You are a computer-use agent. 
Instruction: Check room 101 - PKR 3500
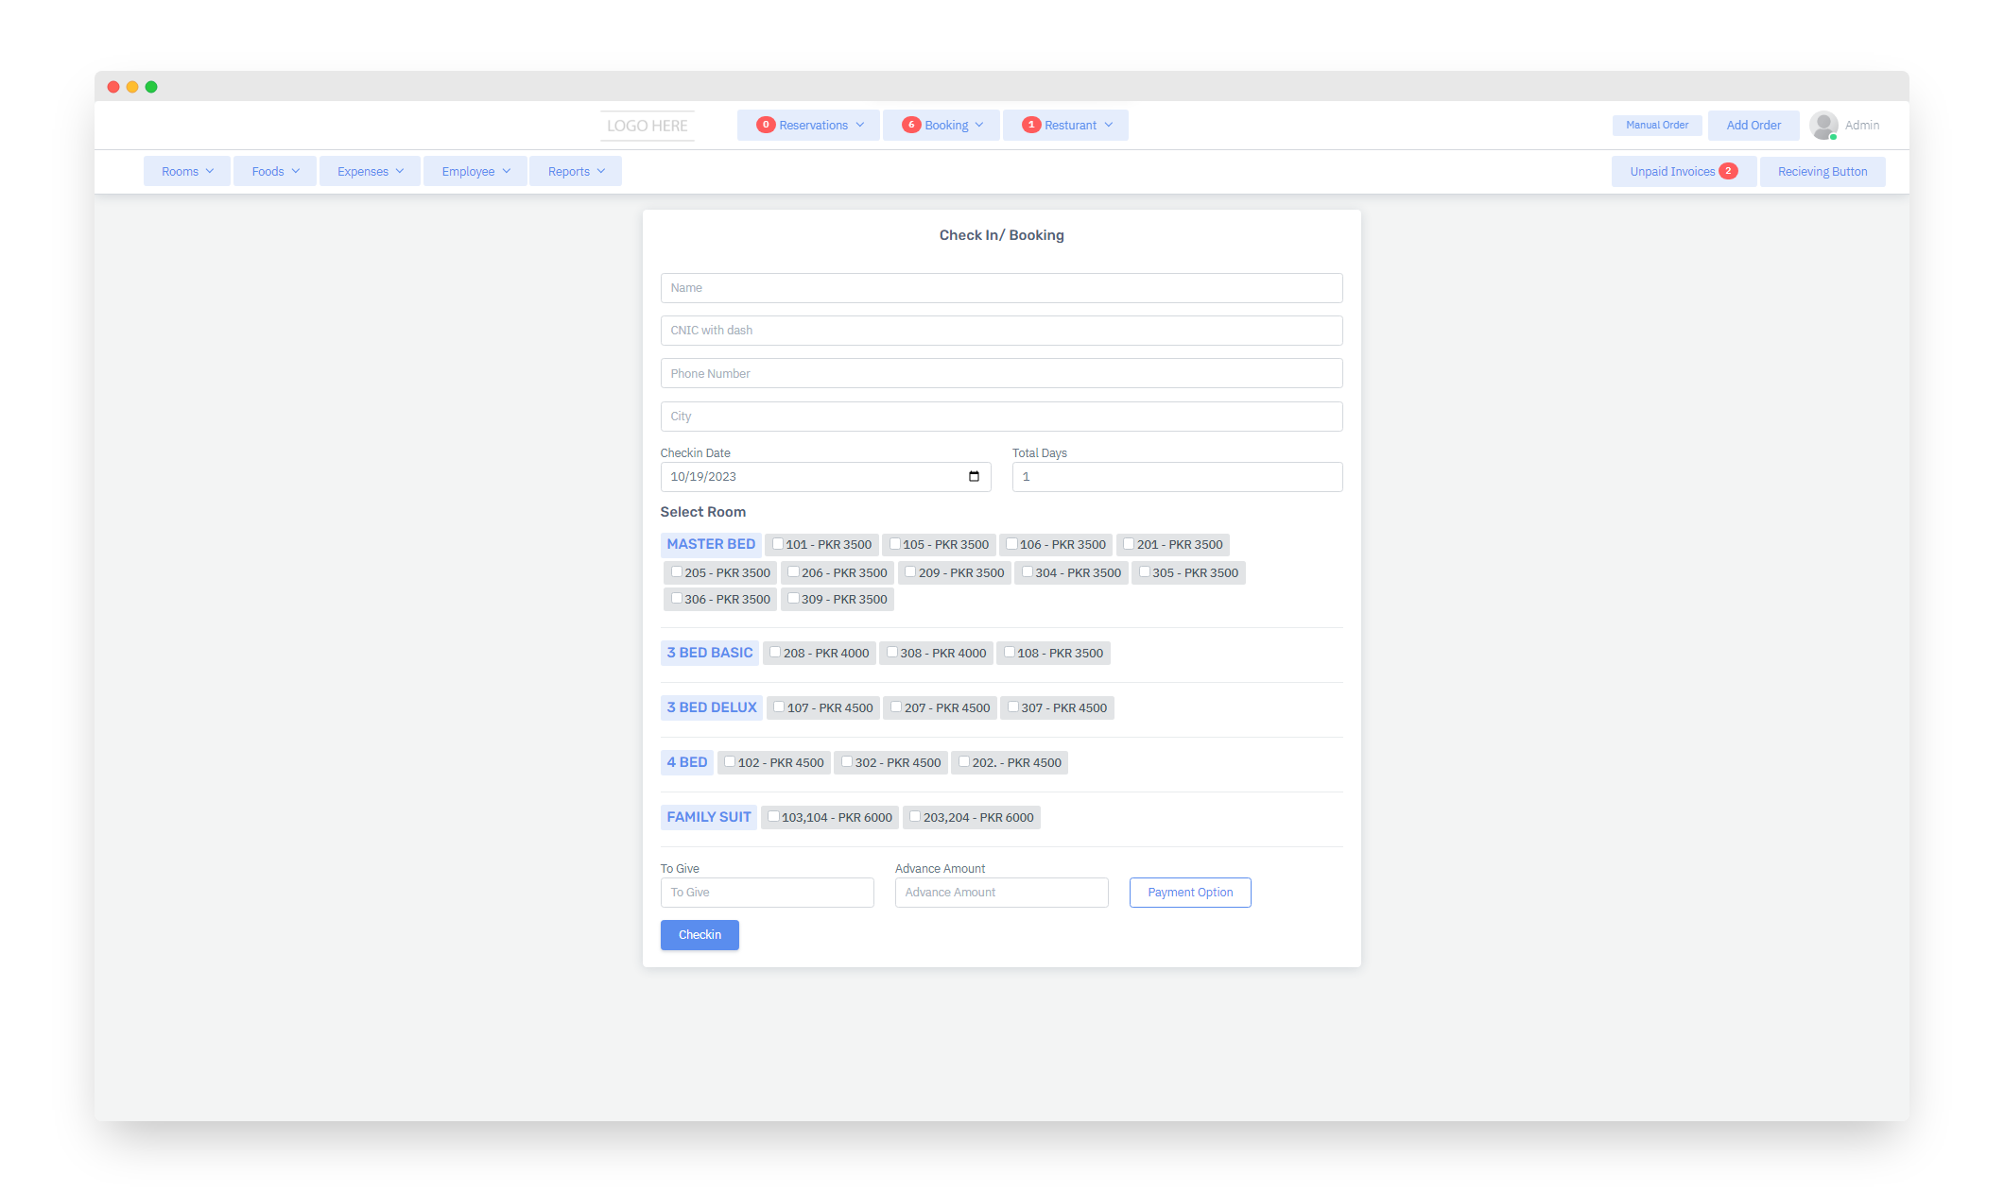(778, 544)
